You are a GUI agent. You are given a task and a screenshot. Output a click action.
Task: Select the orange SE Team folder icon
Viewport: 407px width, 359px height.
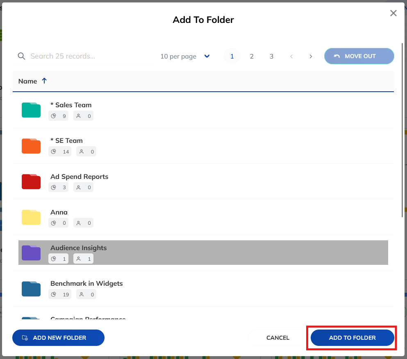(31, 146)
